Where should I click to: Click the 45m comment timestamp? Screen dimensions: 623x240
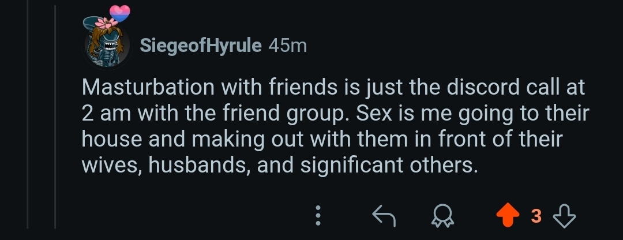(287, 46)
